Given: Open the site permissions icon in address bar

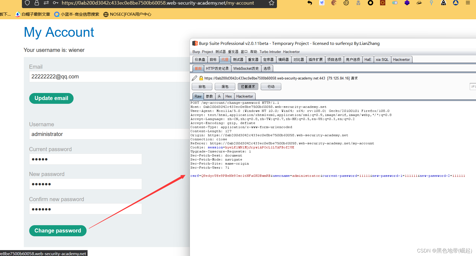Looking at the screenshot, I should (x=46, y=3).
